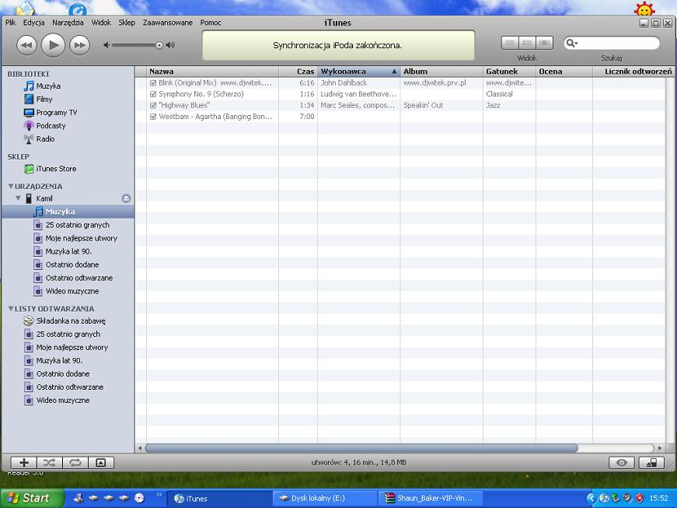The image size is (677, 508).
Task: Show the artwork viewer panel
Action: [100, 462]
